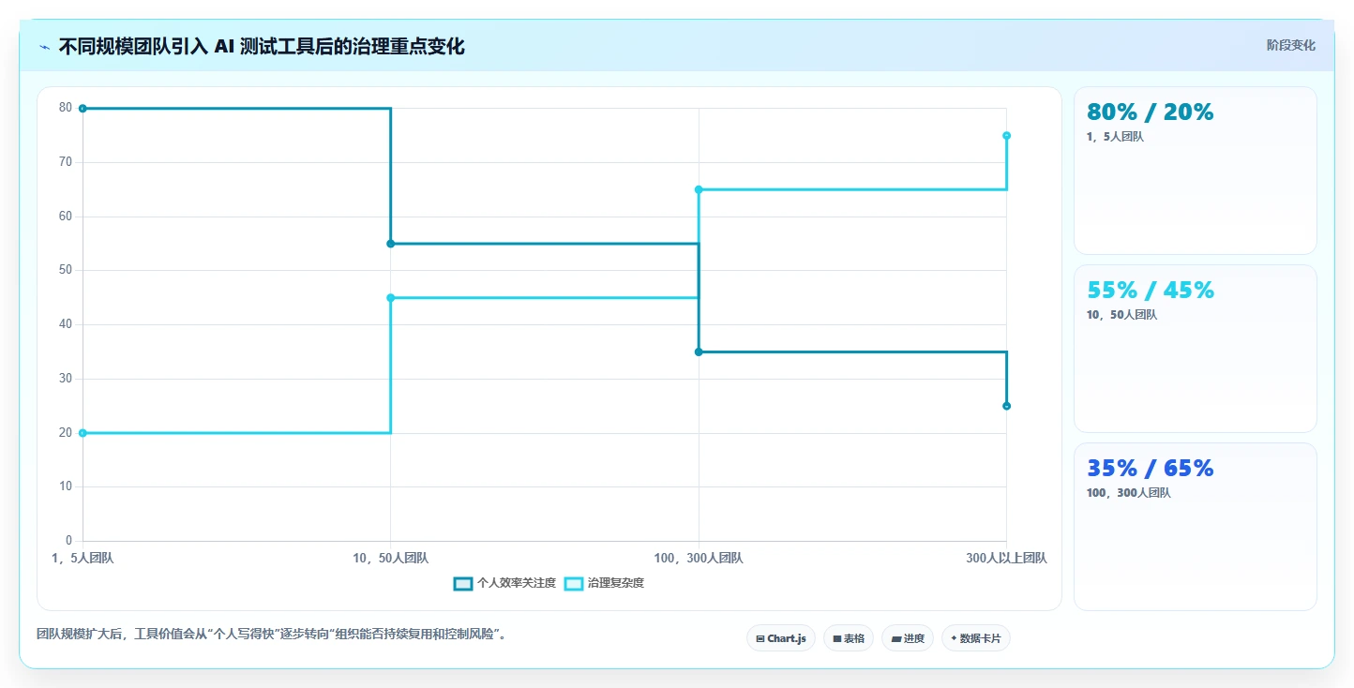Click the 阶段变化 label in the header
The height and width of the screenshot is (688, 1354).
point(1290,45)
